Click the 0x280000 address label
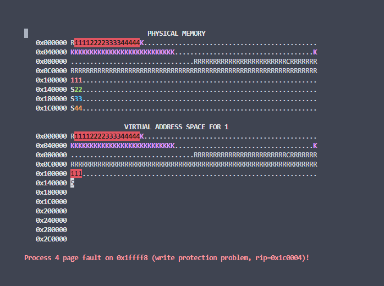384x286 pixels. [51, 230]
